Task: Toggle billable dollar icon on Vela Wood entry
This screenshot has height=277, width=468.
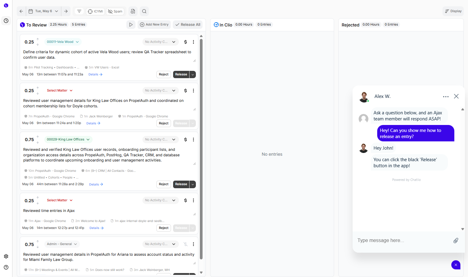Action: (186, 42)
